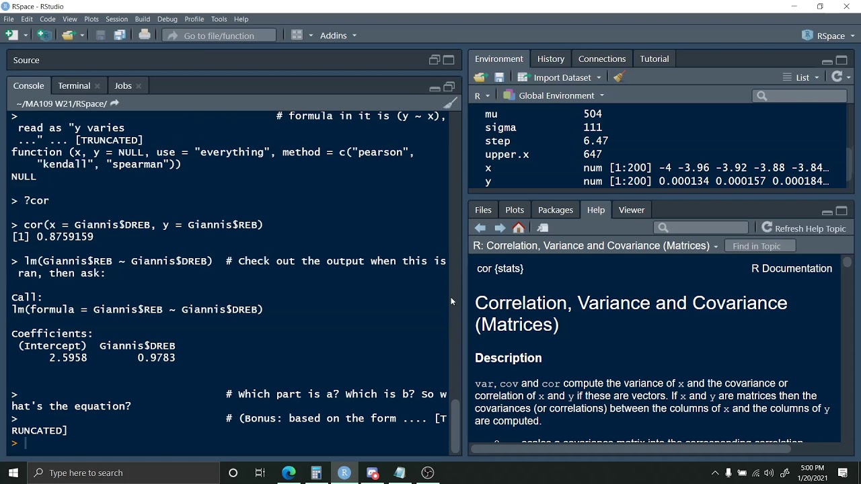Image resolution: width=861 pixels, height=484 pixels.
Task: Open the Code menu
Action: (x=47, y=19)
